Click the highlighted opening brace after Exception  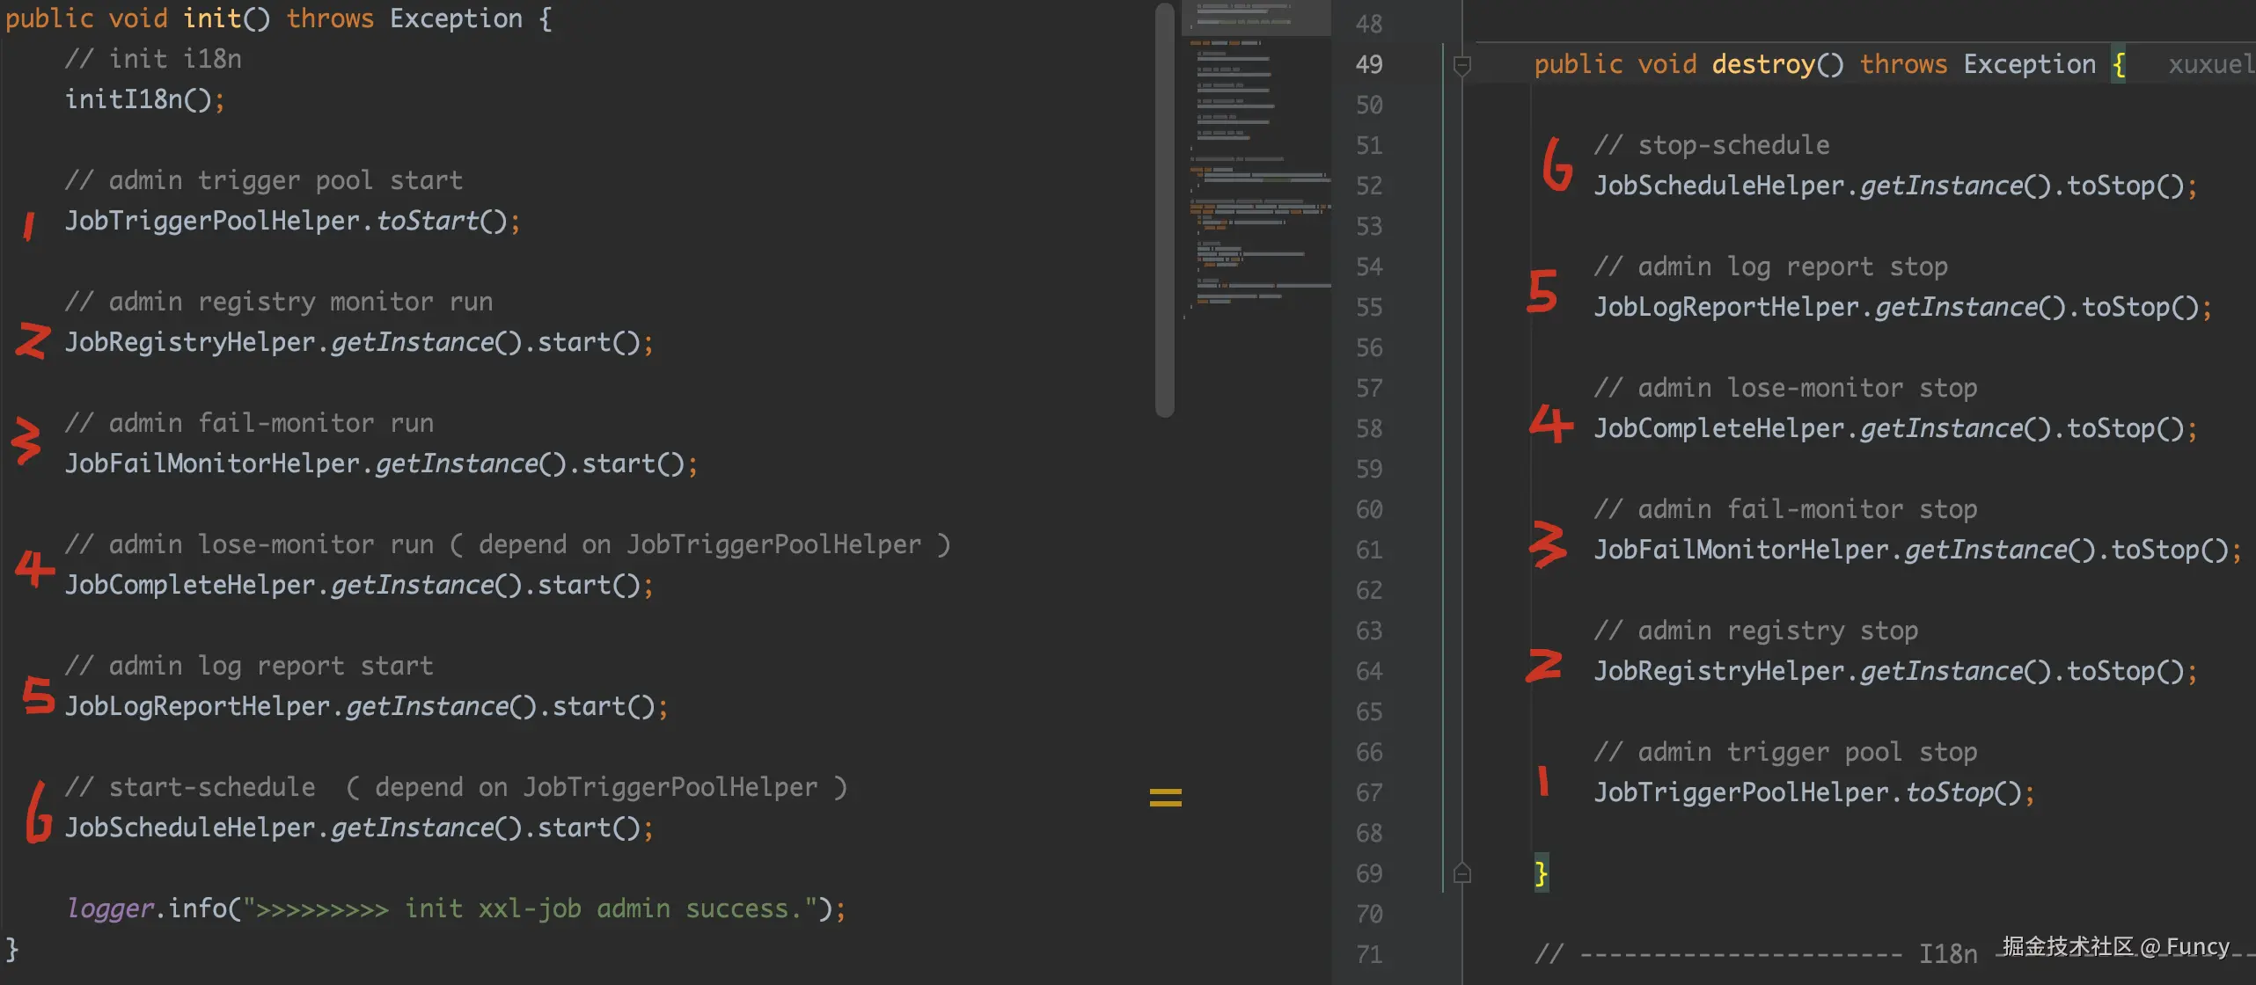(x=2119, y=64)
